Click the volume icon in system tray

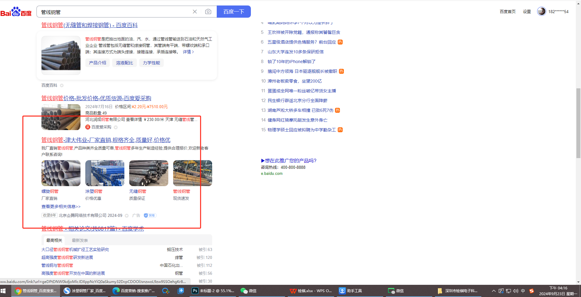pos(516,291)
